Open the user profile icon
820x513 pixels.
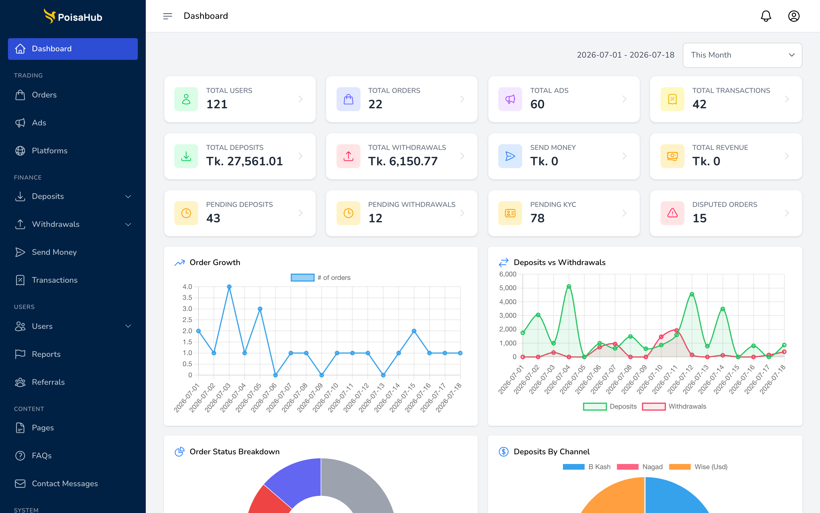pos(794,16)
